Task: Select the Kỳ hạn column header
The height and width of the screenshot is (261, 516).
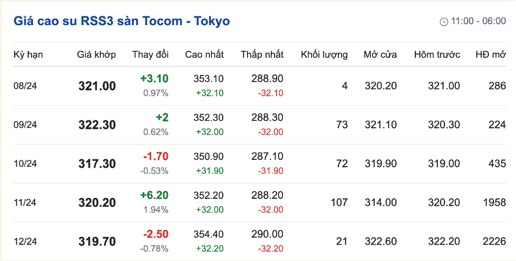Action: tap(28, 55)
